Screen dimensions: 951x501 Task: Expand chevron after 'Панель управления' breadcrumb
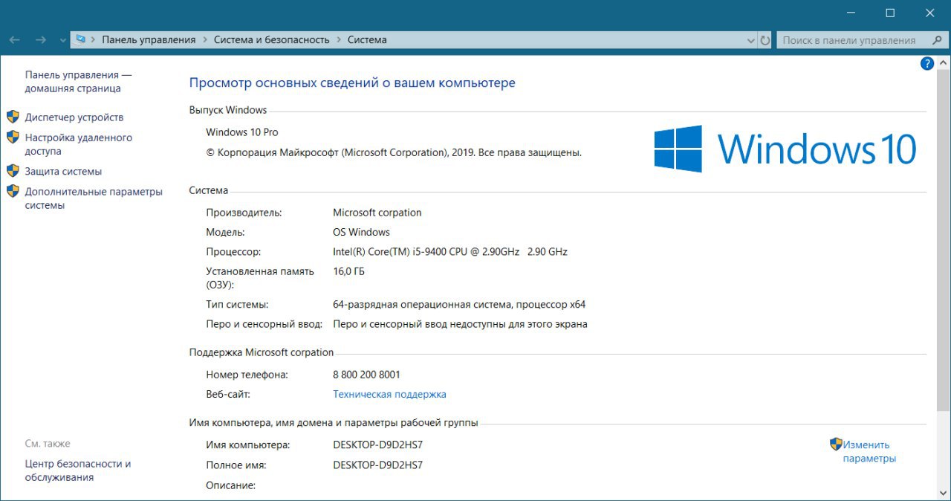pyautogui.click(x=205, y=40)
